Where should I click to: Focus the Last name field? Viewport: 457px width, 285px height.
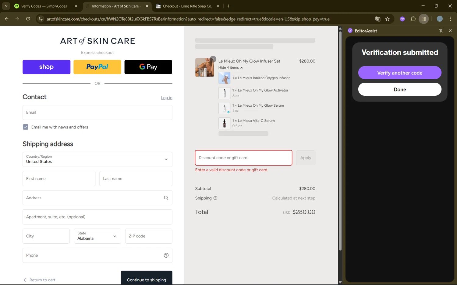pos(136,179)
